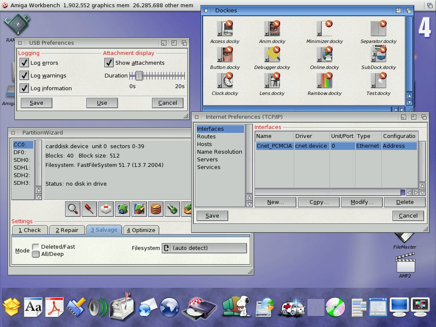Open the Rainbow.docky icon
Viewport: 436px width, 327px height.
point(324,80)
